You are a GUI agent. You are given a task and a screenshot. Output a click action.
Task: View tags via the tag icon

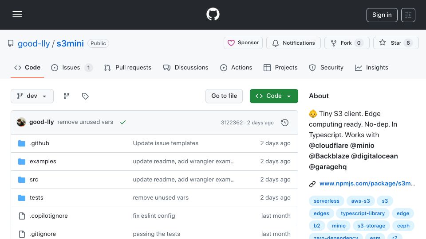[85, 96]
